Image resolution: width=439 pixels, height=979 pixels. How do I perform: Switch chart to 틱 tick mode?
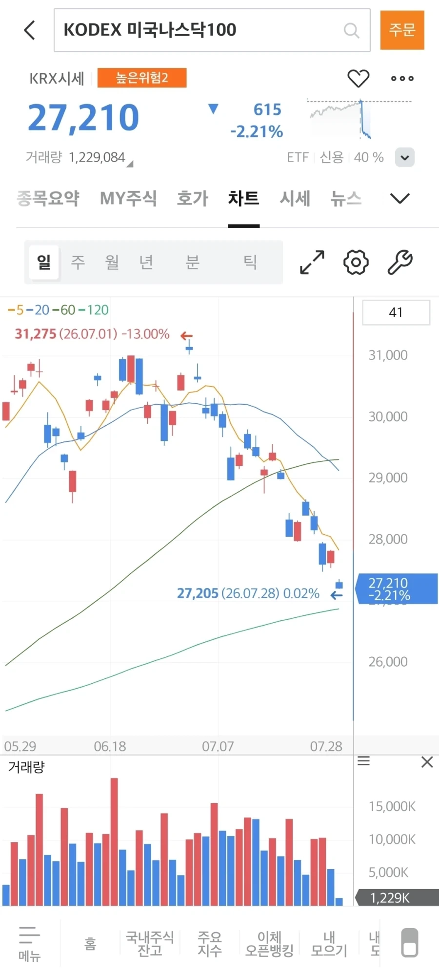click(x=250, y=262)
